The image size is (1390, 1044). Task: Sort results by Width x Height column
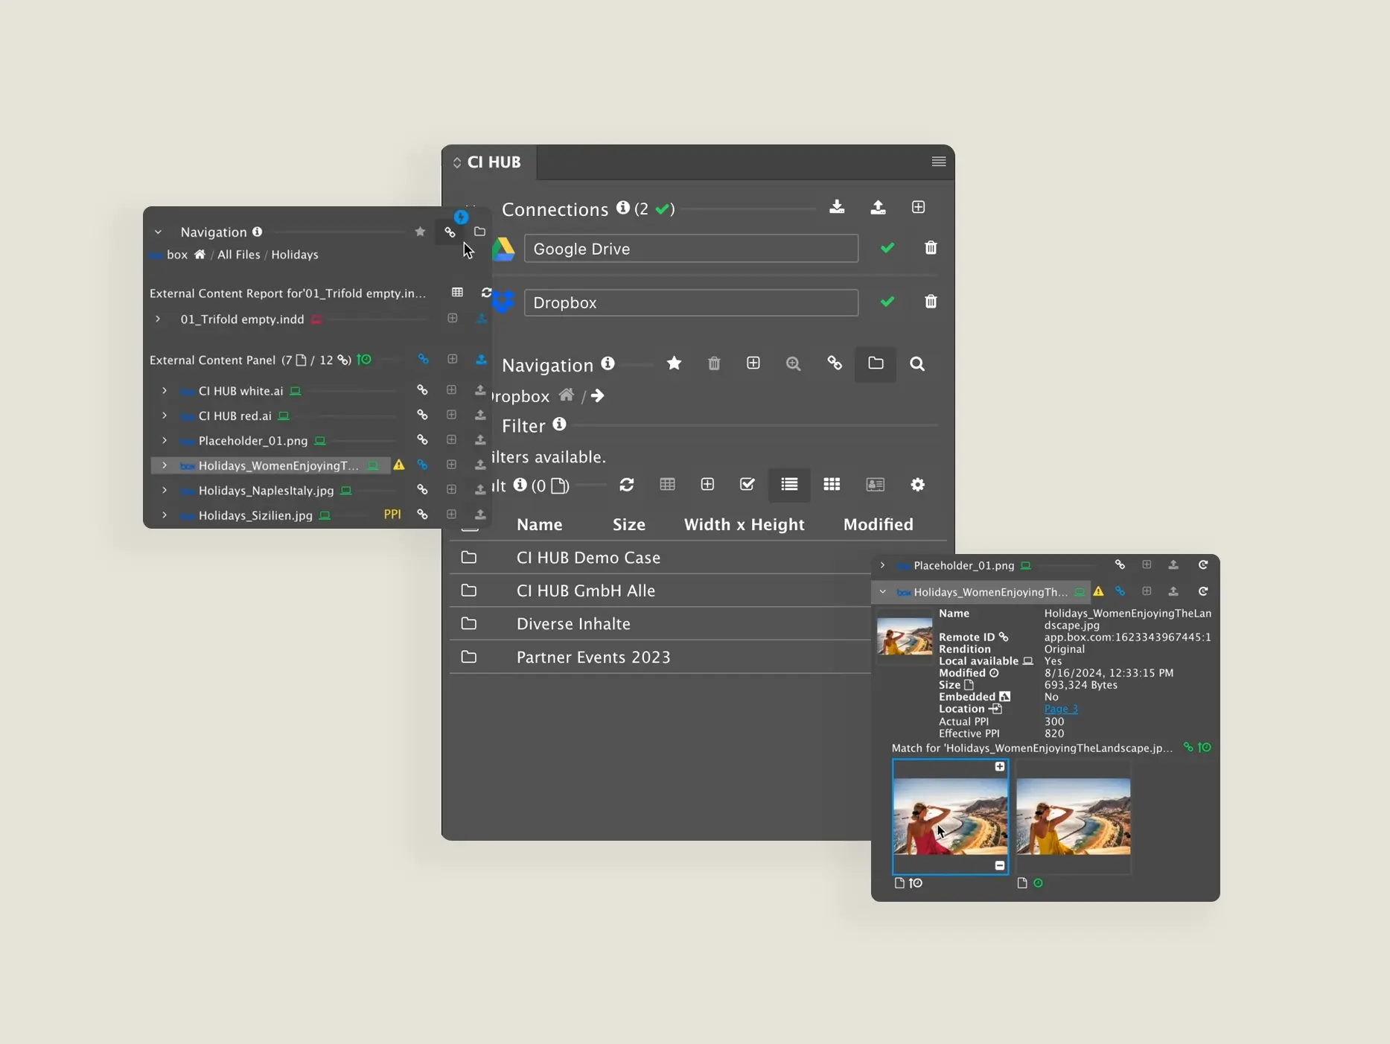click(x=744, y=524)
